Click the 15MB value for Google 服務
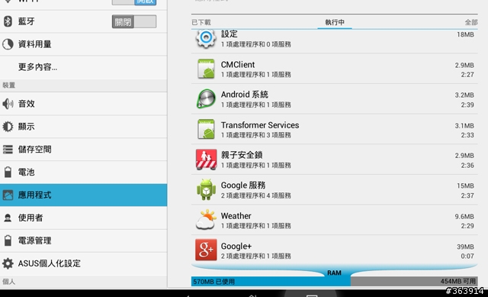The height and width of the screenshot is (297, 488). [x=465, y=186]
